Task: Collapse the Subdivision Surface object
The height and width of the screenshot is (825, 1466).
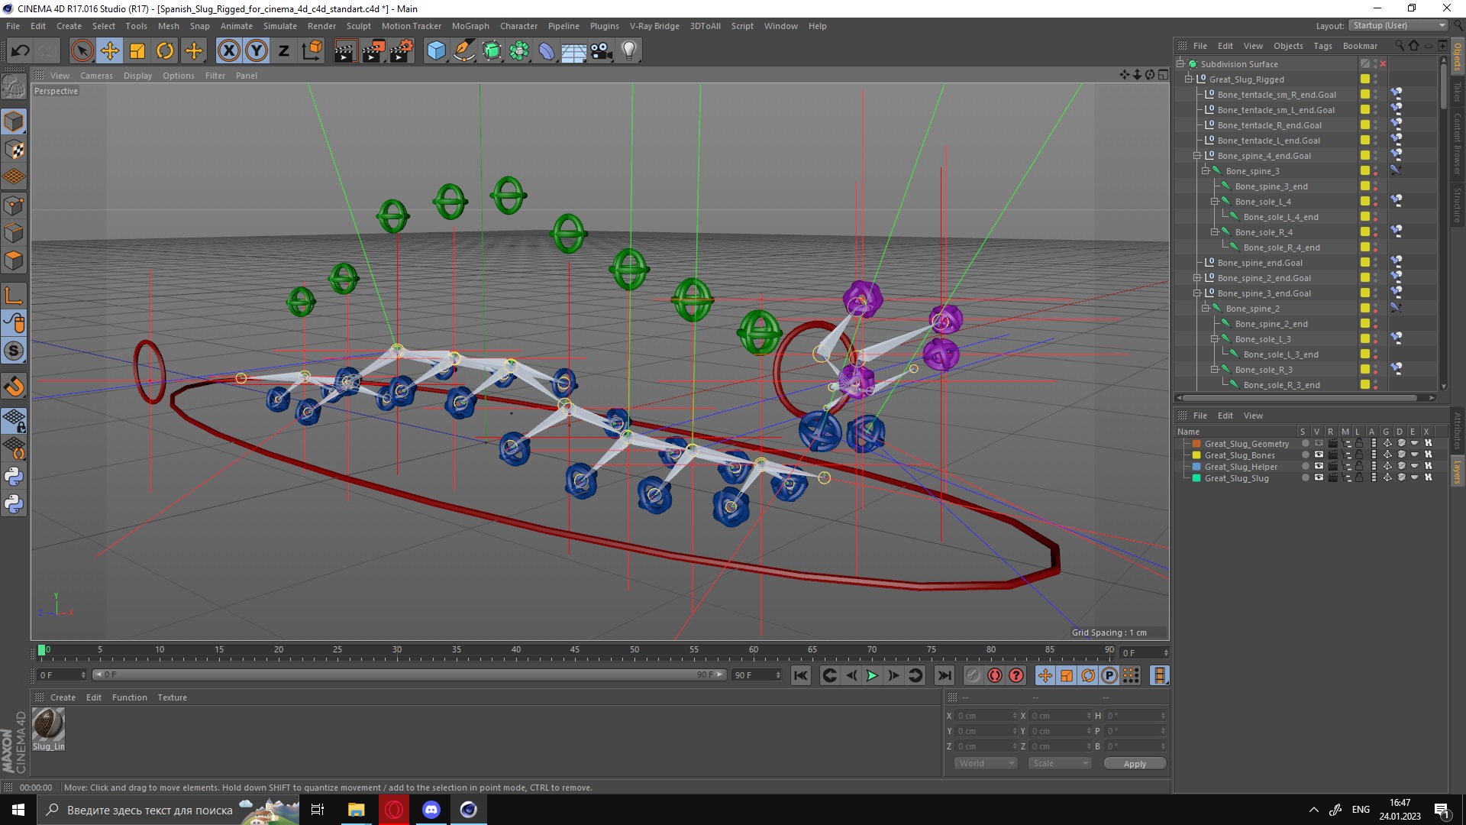Action: [1180, 64]
